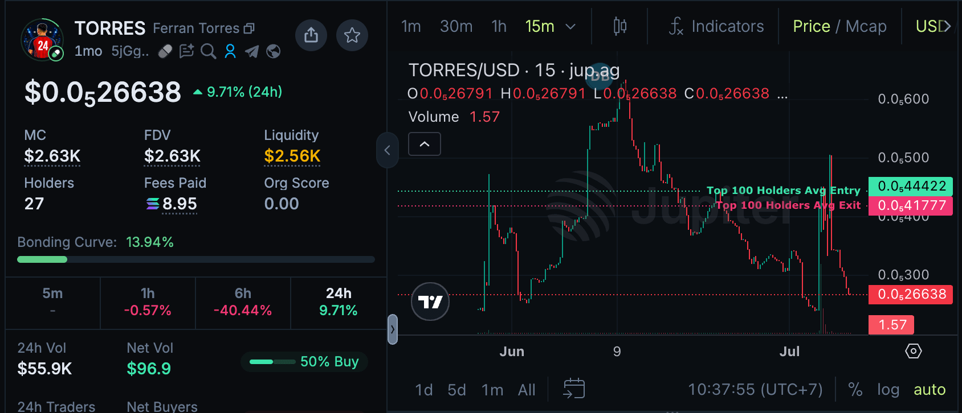The width and height of the screenshot is (962, 413).
Task: Select the 6h change tab
Action: click(243, 302)
